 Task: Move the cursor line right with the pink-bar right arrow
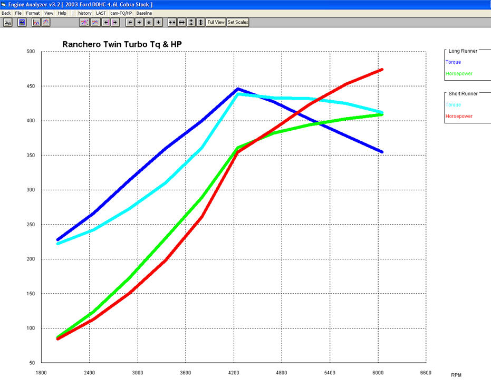click(115, 23)
